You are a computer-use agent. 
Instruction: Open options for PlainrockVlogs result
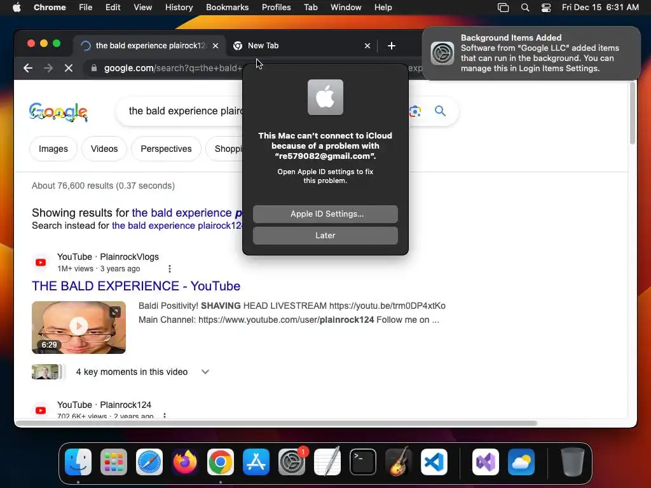click(169, 269)
